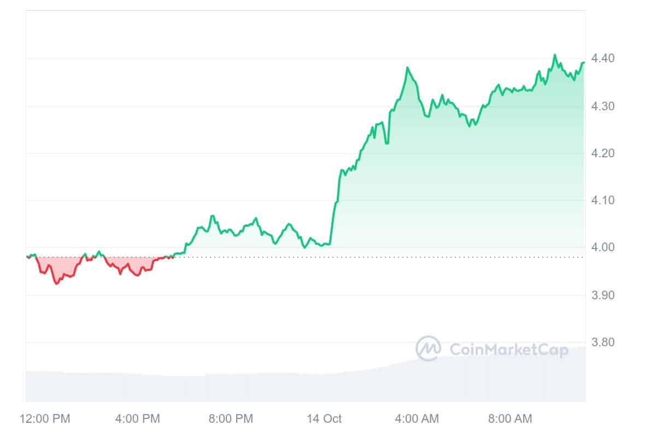Screen dimensions: 656x437
Task: Click the CoinMarketCap watermark text
Action: point(508,349)
